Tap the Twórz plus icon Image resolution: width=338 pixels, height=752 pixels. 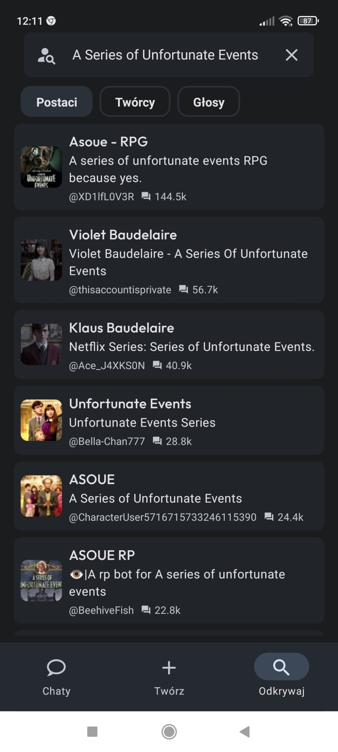click(169, 668)
